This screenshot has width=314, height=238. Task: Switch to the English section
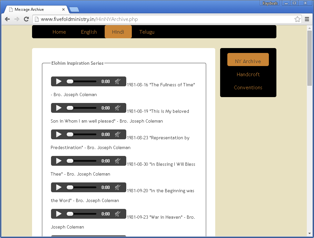[89, 32]
